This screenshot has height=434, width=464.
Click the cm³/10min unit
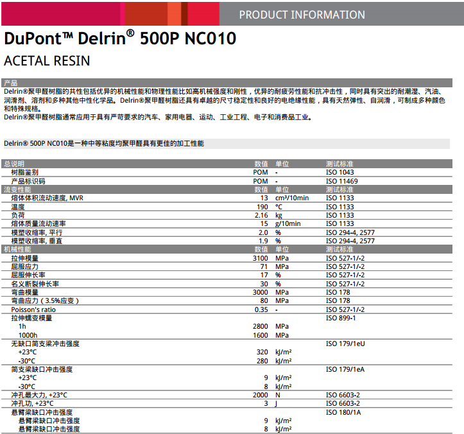292,198
